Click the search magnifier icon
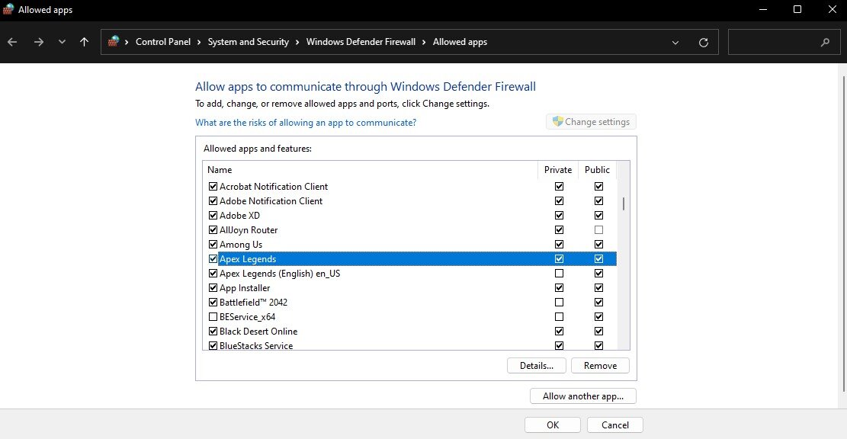Viewport: 847px width, 439px height. point(825,43)
